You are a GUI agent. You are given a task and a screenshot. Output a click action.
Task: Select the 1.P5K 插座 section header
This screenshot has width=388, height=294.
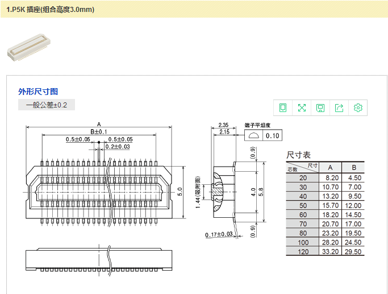click(51, 10)
